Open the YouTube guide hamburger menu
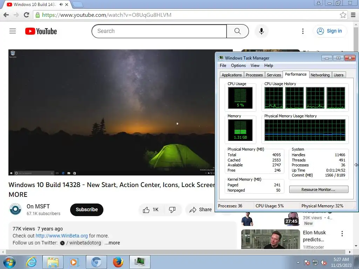Screen dimensions: 359x269 (13, 31)
